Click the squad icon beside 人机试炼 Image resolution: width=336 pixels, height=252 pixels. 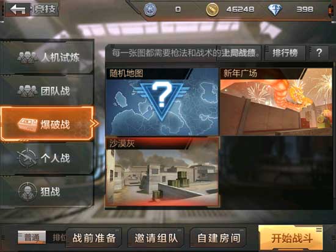click(27, 57)
